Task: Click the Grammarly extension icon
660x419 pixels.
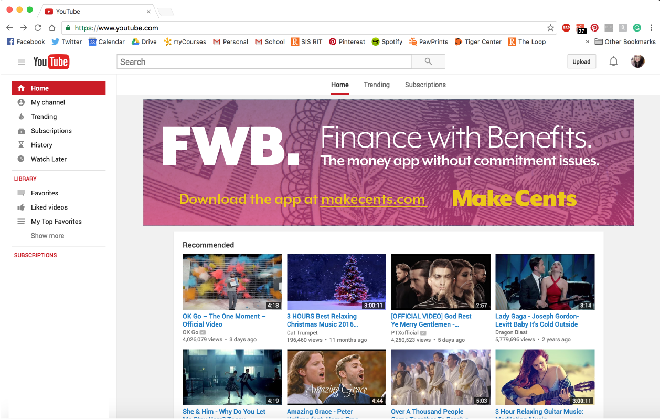Action: click(x=637, y=28)
